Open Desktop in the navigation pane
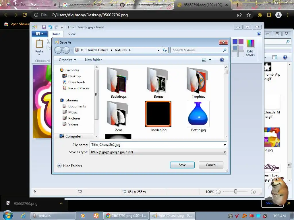The height and width of the screenshot is (220, 294). tap(74, 76)
